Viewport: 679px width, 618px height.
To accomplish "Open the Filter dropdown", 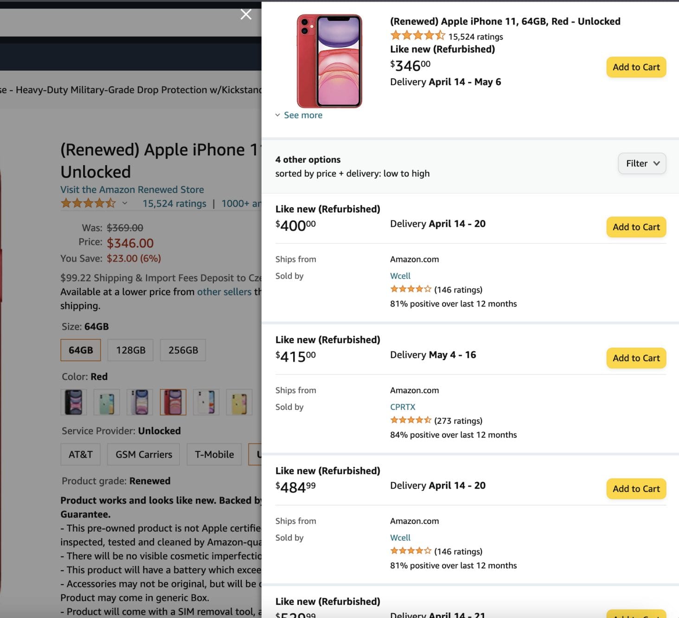I will click(x=641, y=163).
